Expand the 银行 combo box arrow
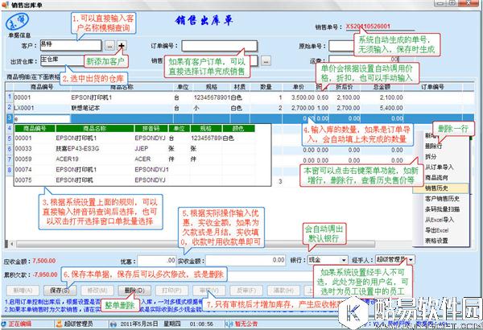 [344, 260]
